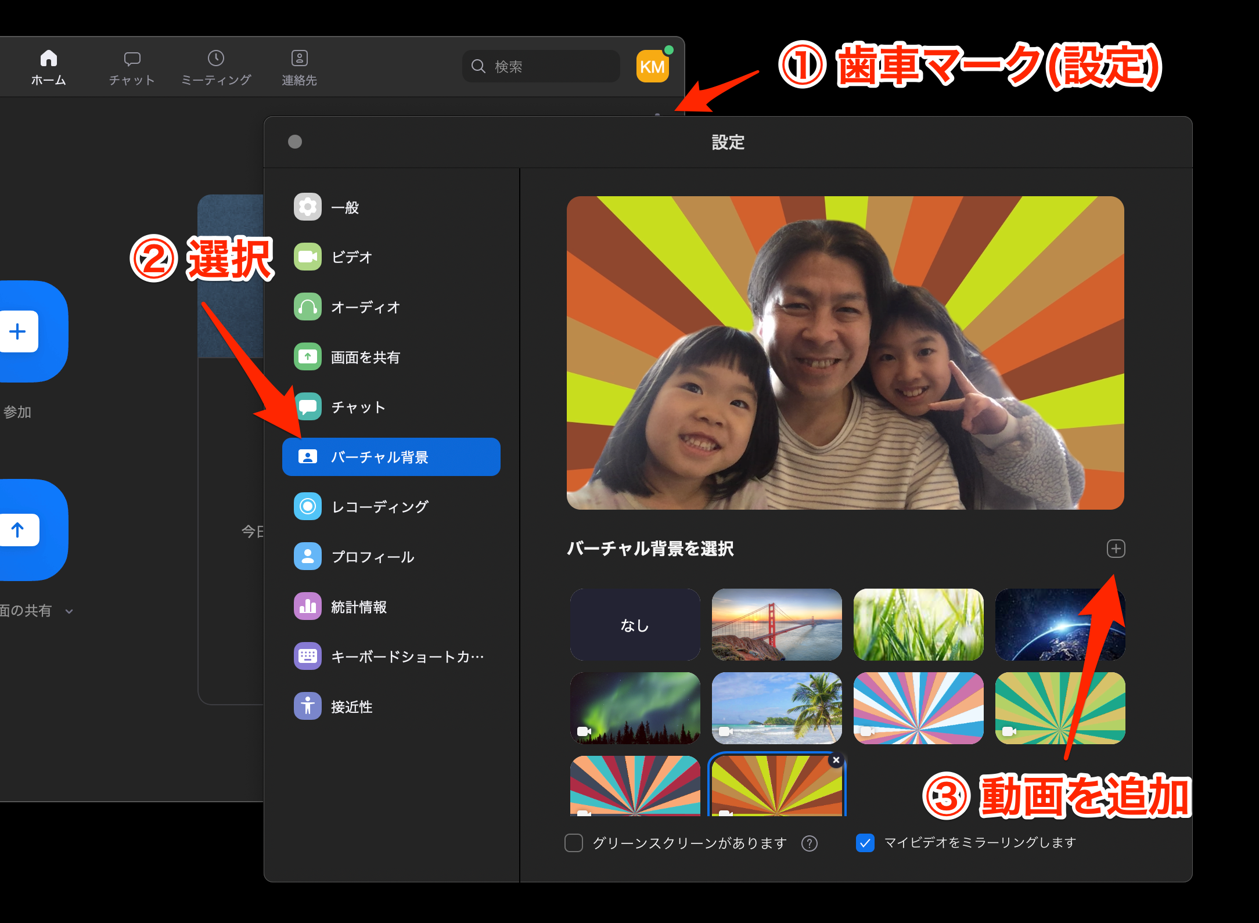Close the 設定 window with gray dot

click(x=295, y=142)
